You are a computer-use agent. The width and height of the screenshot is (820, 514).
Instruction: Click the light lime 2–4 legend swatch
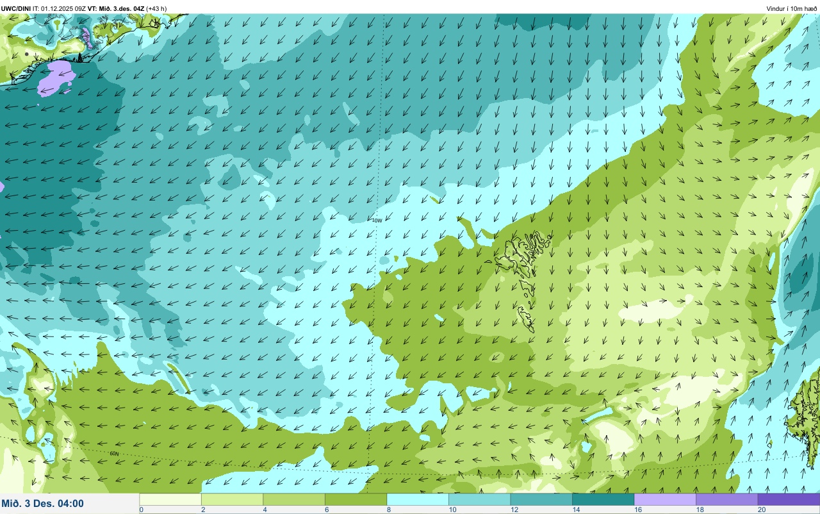pos(232,499)
